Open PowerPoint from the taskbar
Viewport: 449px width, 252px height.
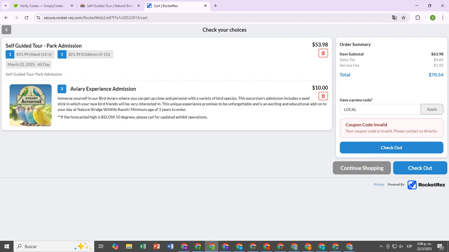[x=157, y=246]
